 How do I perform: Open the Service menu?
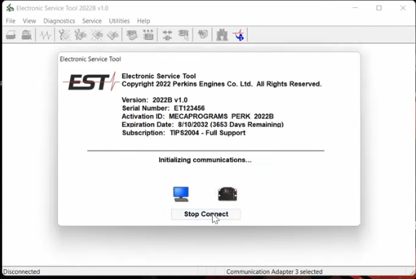[92, 21]
